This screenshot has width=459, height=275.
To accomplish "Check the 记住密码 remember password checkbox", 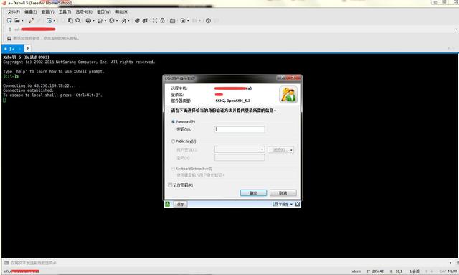I will click(170, 185).
